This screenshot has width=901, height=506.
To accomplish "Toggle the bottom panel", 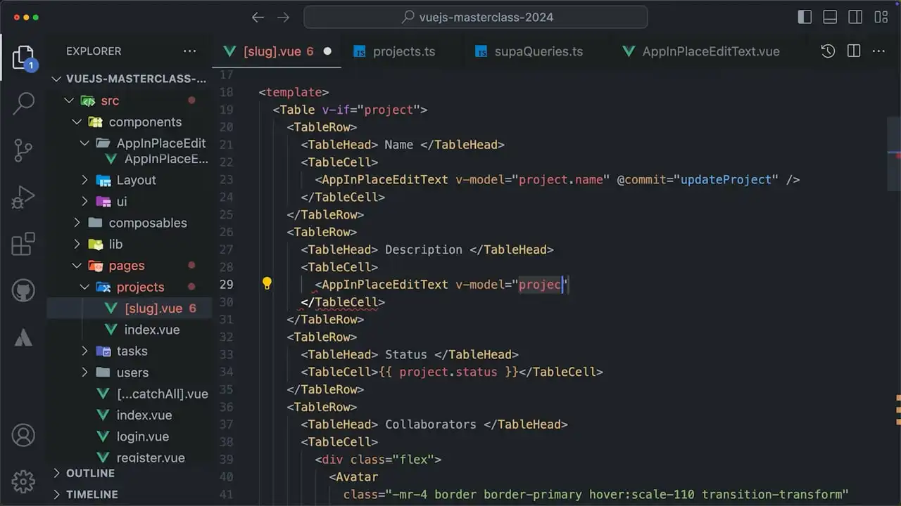I will [830, 18].
